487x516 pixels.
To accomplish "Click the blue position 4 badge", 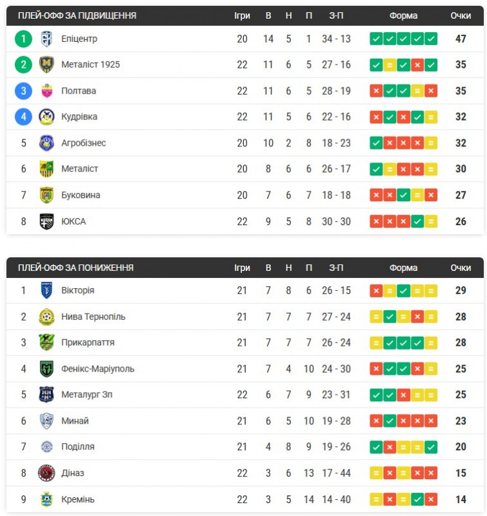I will coord(23,117).
